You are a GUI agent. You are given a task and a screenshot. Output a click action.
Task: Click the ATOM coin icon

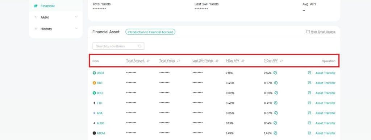(x=94, y=133)
